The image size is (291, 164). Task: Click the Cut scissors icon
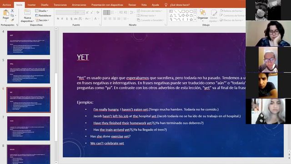pos(12,11)
